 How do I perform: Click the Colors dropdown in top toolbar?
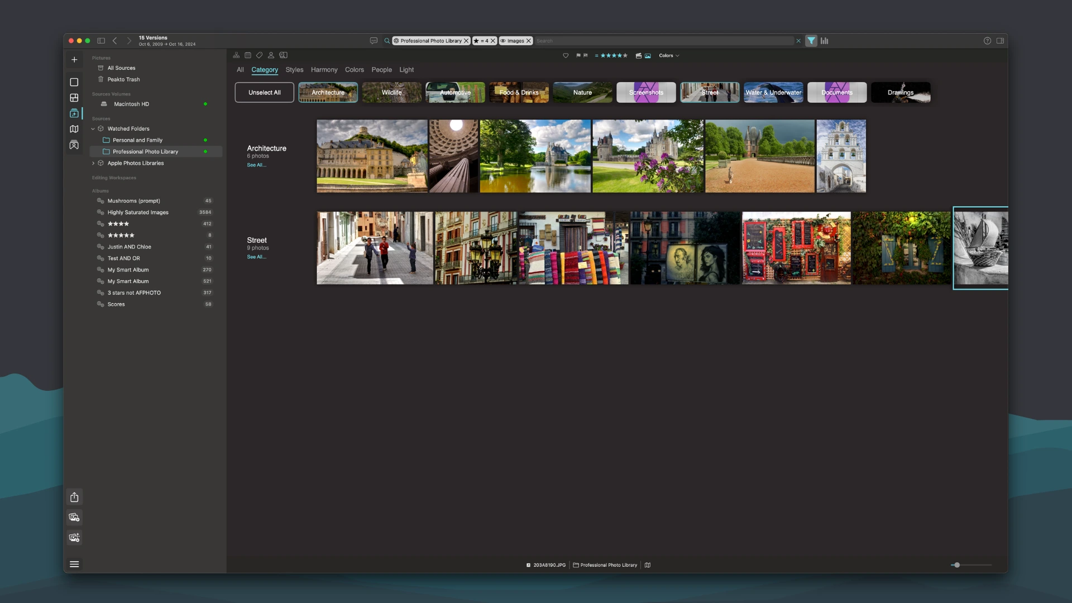coord(668,55)
